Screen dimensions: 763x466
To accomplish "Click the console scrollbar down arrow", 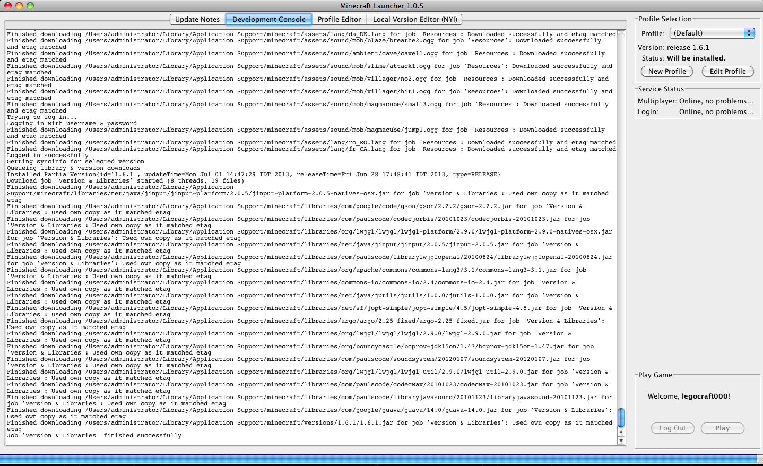I will 621,441.
